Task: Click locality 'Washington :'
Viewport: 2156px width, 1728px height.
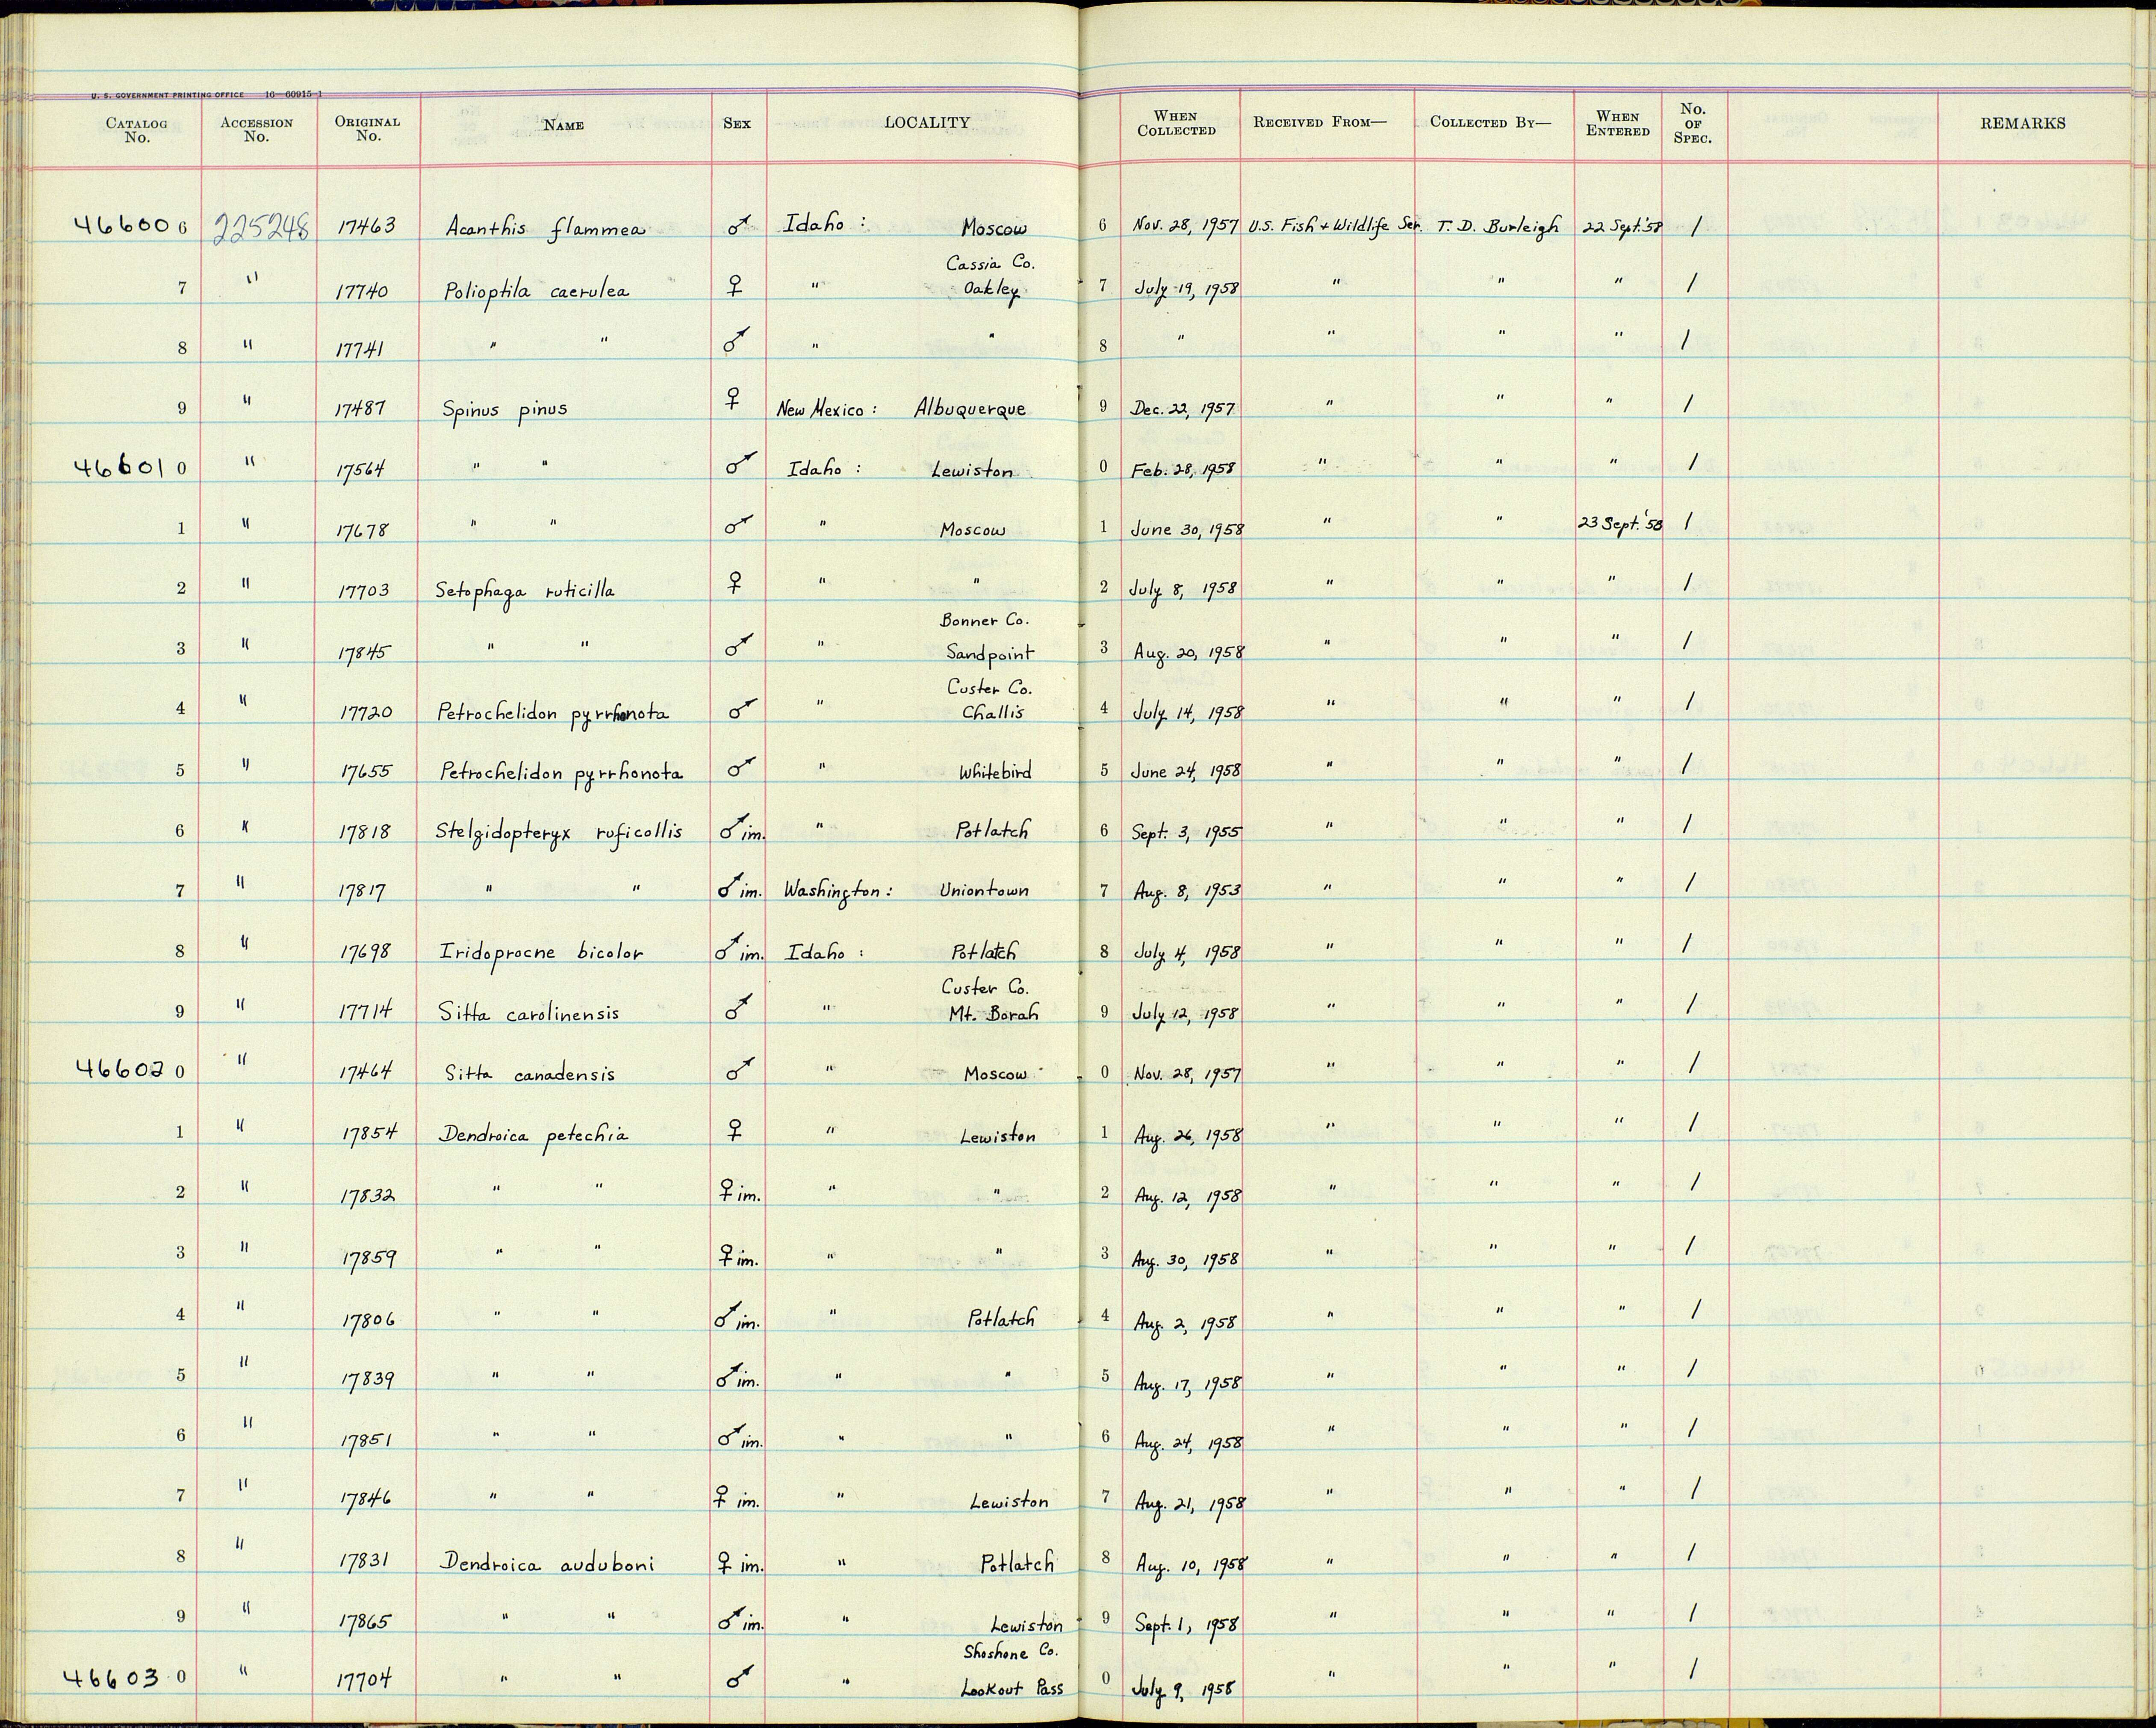Action: 838,891
